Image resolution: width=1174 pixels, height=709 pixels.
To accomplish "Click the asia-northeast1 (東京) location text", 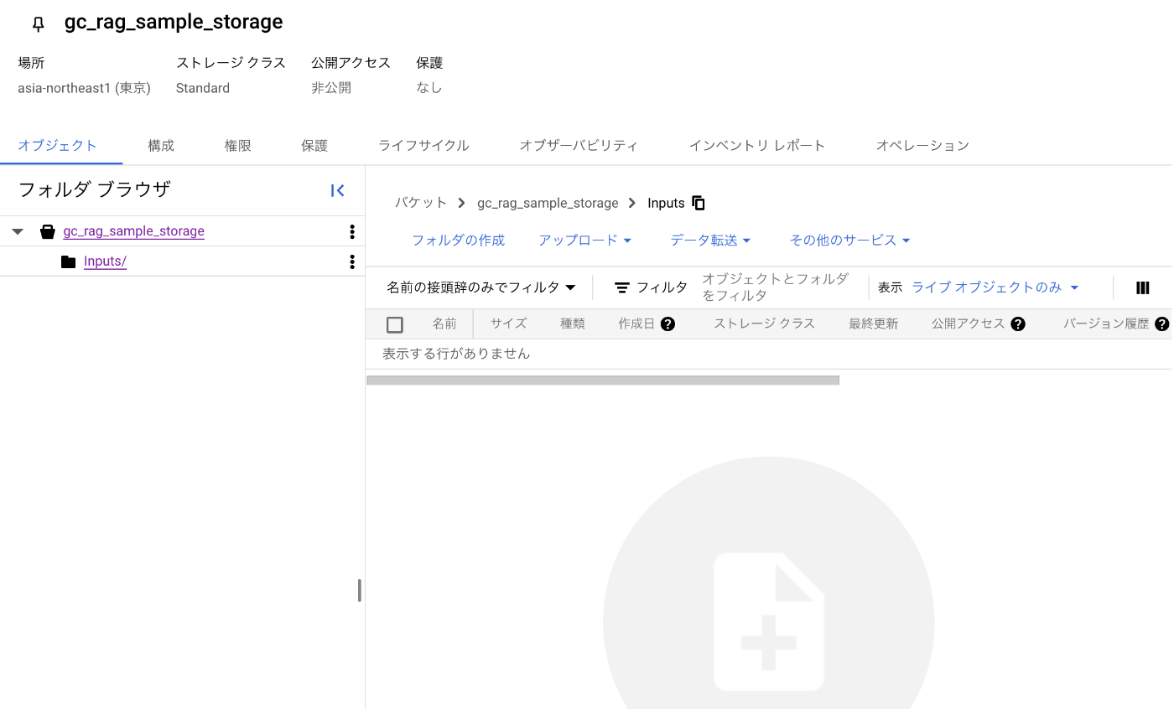I will coord(85,88).
